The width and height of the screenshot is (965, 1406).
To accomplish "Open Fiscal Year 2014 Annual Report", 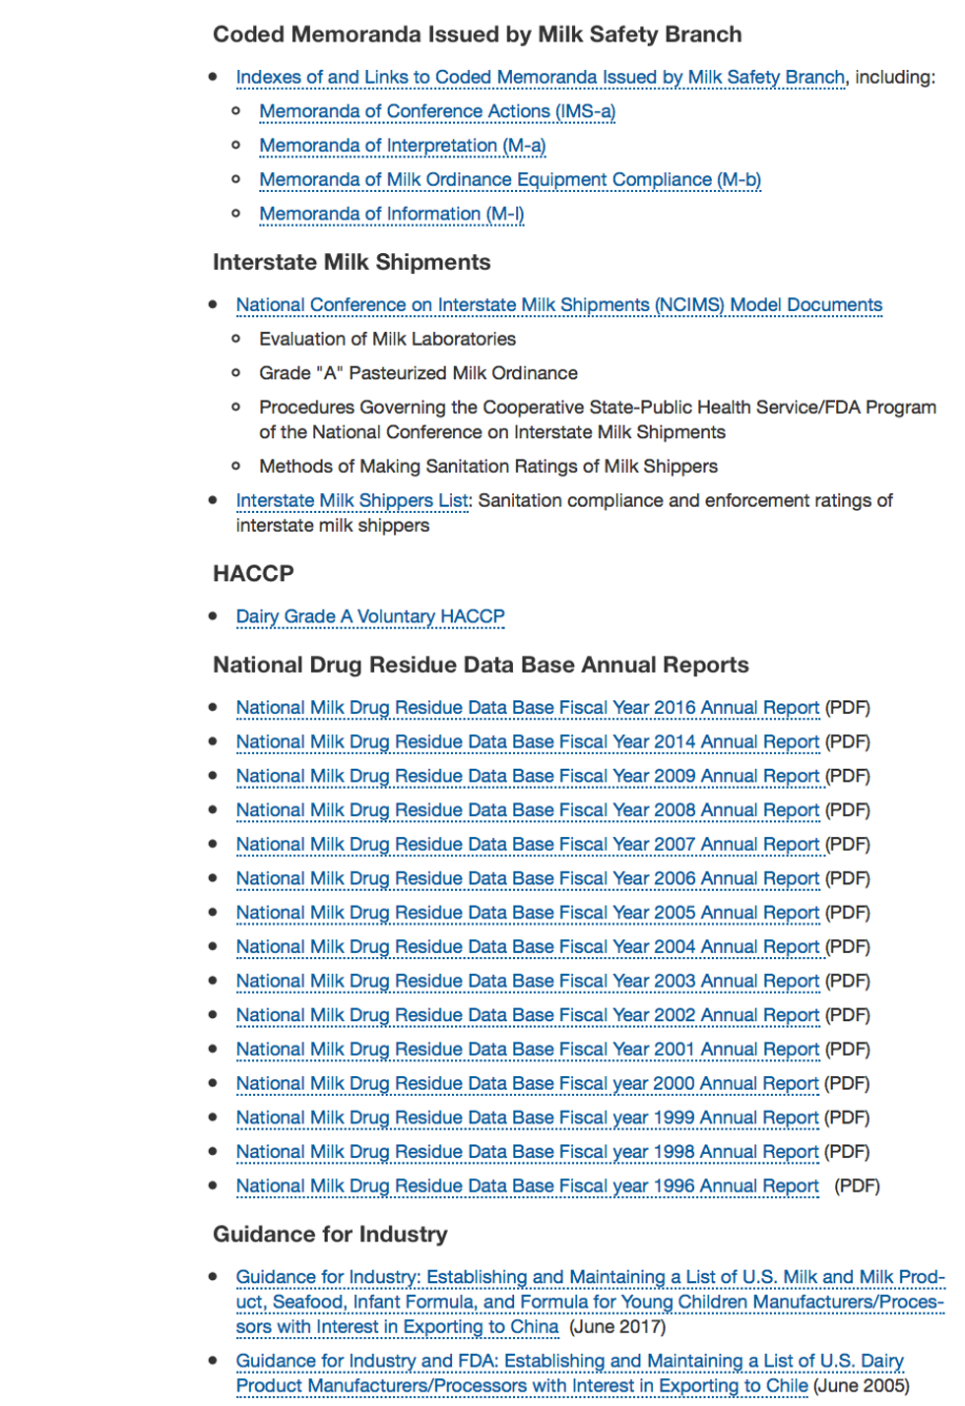I will coord(527,742).
